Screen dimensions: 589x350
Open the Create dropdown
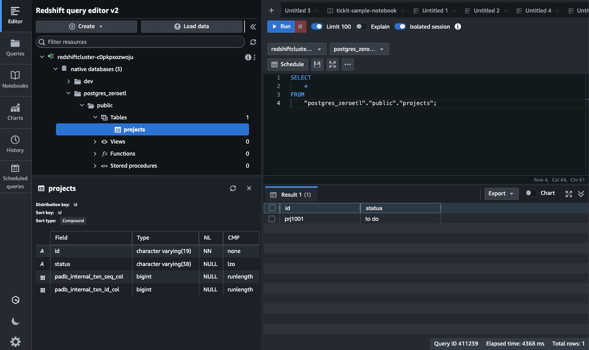pyautogui.click(x=86, y=26)
